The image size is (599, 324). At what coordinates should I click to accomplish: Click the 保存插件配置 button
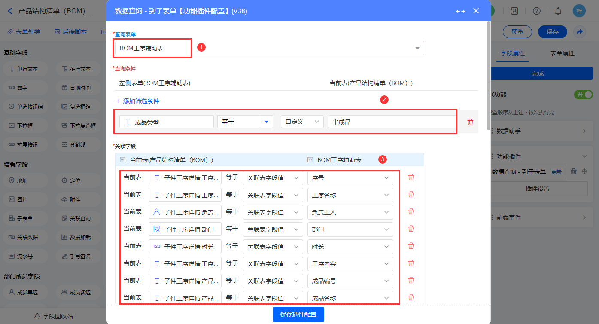298,314
